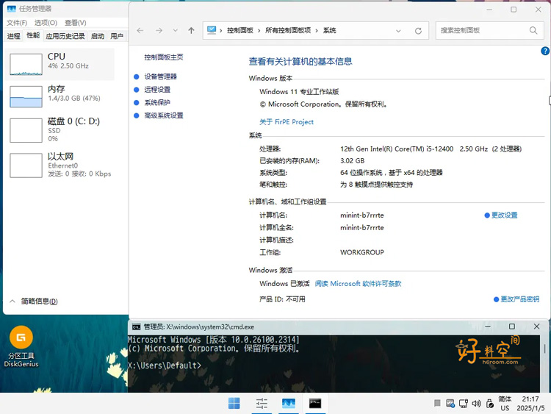Click the tray notification square icon

point(437,403)
